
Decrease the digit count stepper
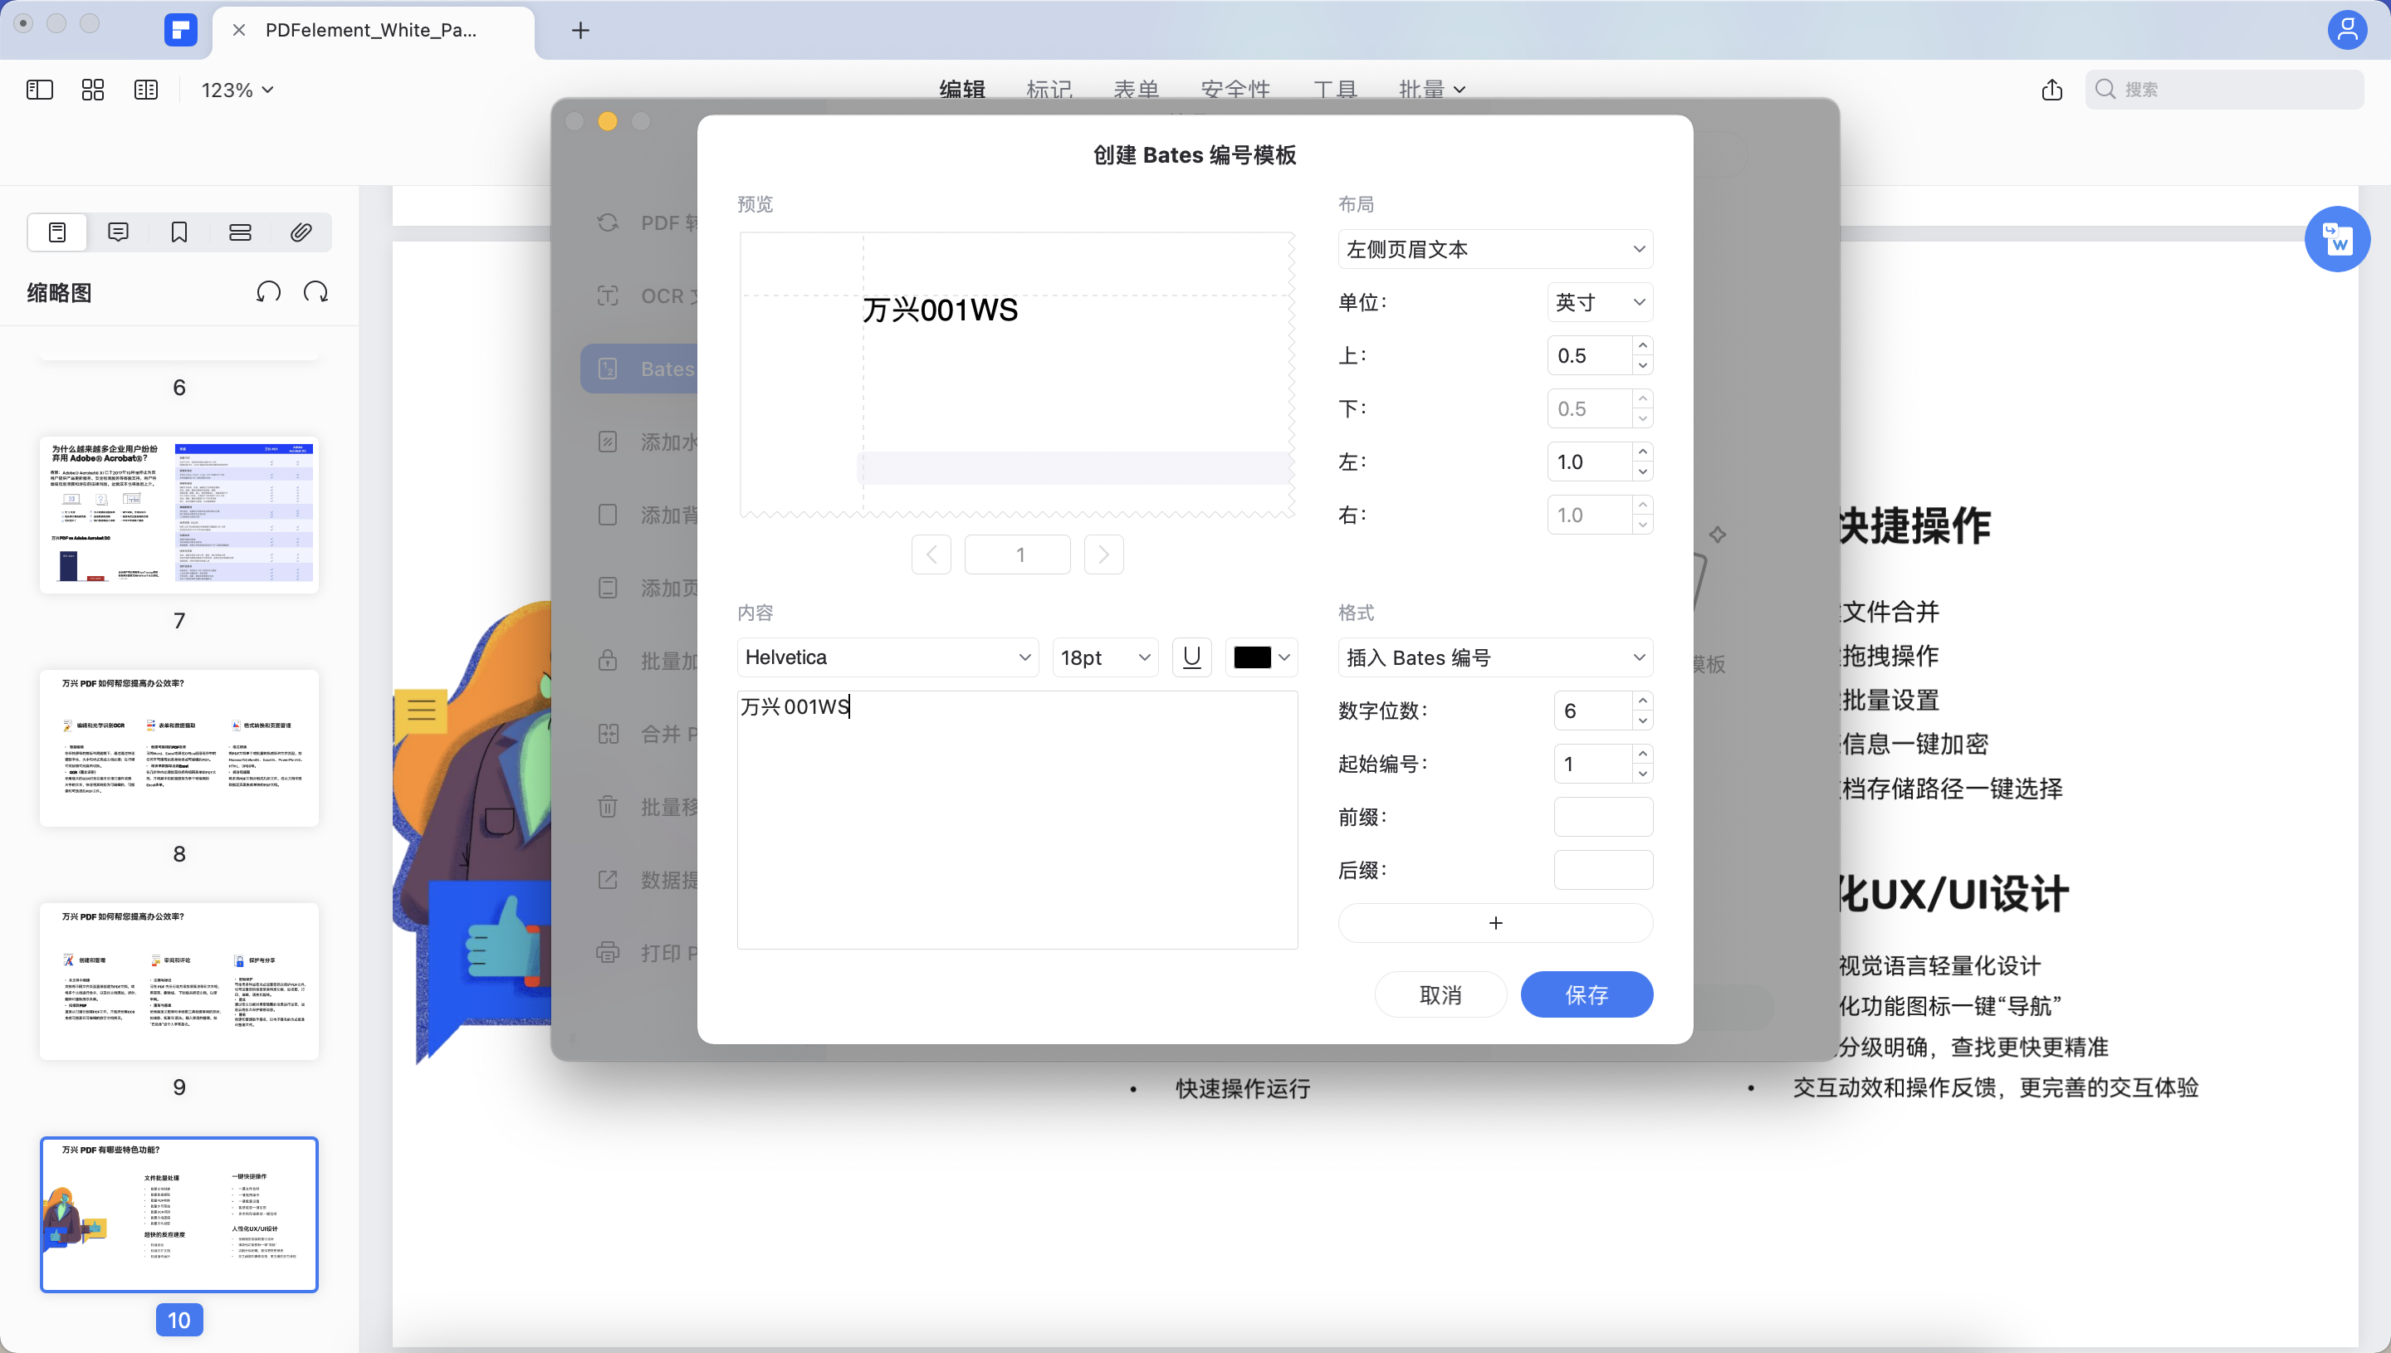point(1642,721)
